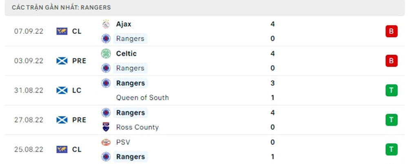The image size is (408, 164).
Task: Select the 27.08.22 match date
Action: 29,120
